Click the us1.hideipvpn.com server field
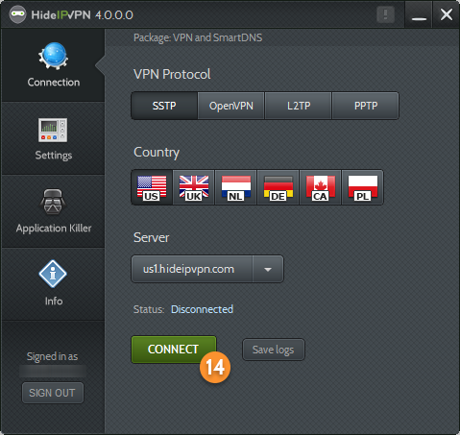 pos(192,269)
